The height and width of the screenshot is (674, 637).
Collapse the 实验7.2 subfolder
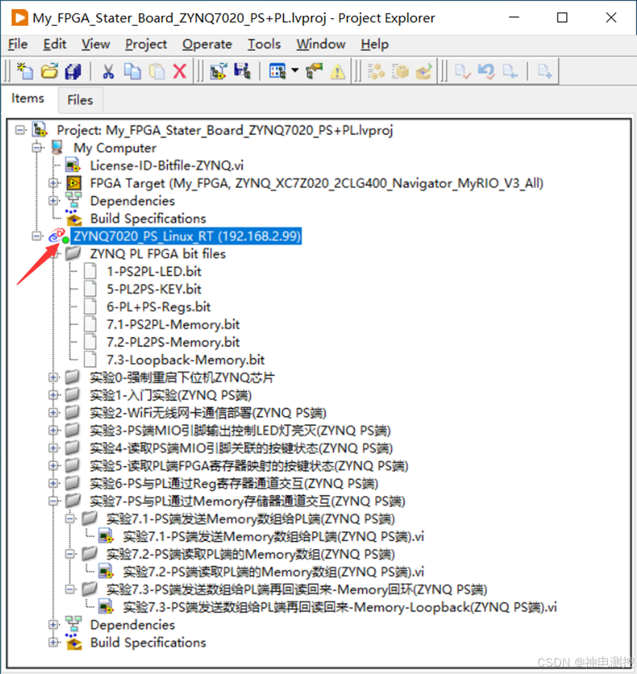point(70,554)
